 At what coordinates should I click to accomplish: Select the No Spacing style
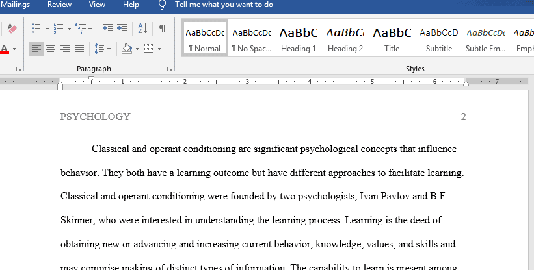[x=252, y=38]
